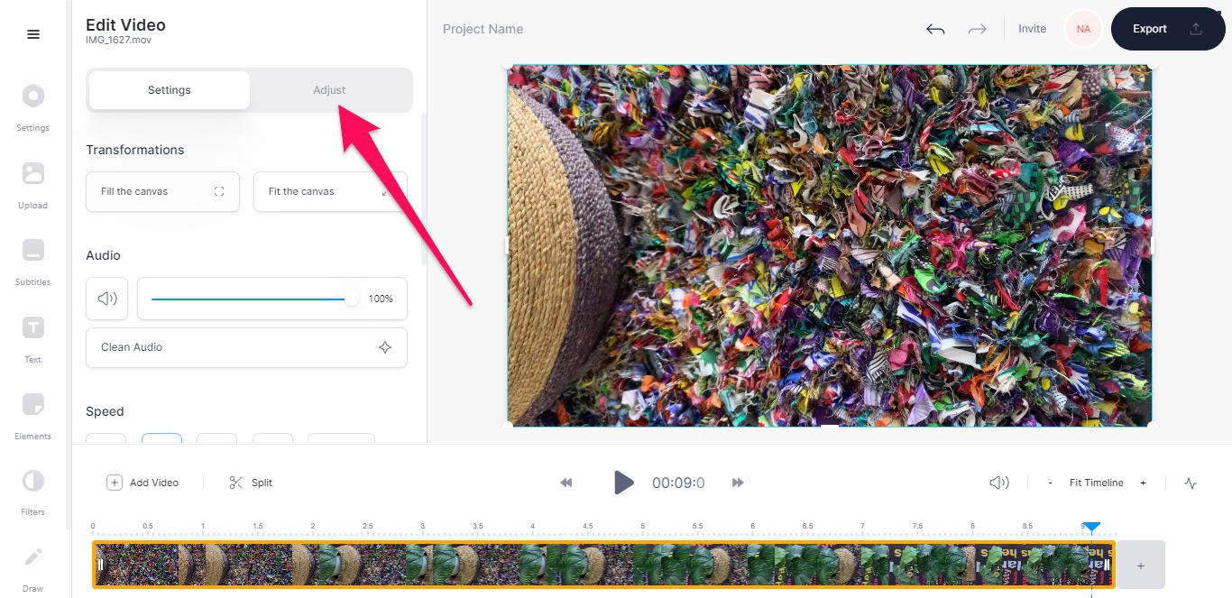1232x598 pixels.
Task: Click the undo arrow icon
Action: (935, 29)
